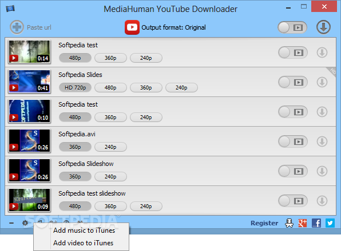Select 480p for Softpedia test slideshow
Image resolution: width=341 pixels, height=251 pixels.
tap(76, 207)
